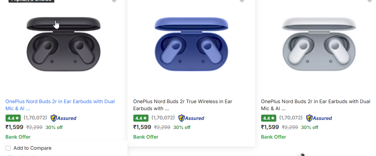376x156 pixels.
Task: Click the (1,70,072) review count for blue earbuds
Action: (x=163, y=118)
